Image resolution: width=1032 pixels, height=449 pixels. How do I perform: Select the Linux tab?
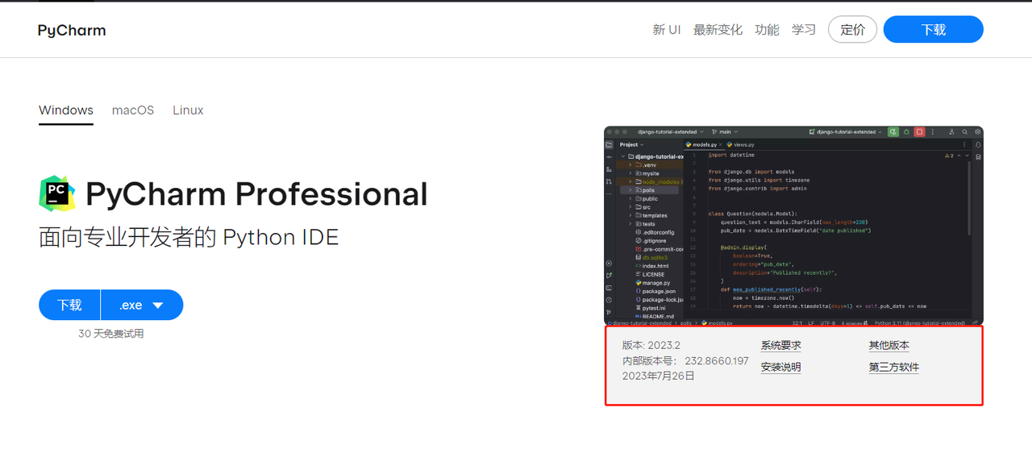click(188, 110)
